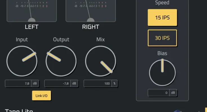Click the Output value field showing -7,8
Viewport: 207px width, 112px height.
pos(57,83)
